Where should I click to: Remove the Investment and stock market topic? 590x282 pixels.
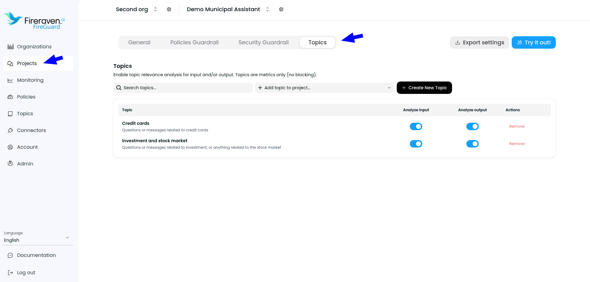pyautogui.click(x=517, y=143)
